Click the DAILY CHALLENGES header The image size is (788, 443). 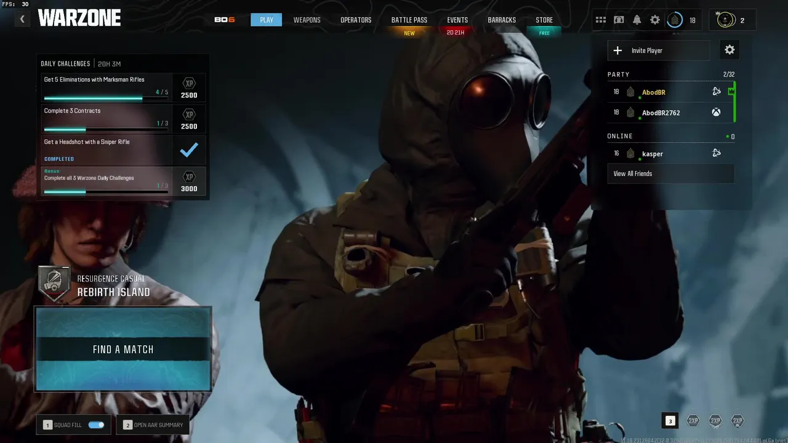65,64
